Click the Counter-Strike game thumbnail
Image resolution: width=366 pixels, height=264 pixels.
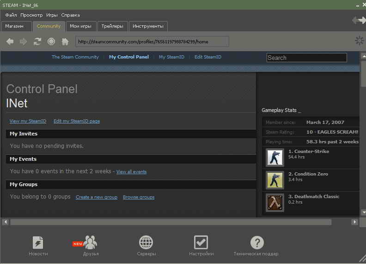[x=275, y=158]
